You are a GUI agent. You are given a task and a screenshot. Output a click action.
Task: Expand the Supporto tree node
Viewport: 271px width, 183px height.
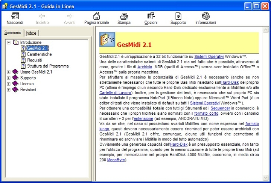tap(9, 78)
